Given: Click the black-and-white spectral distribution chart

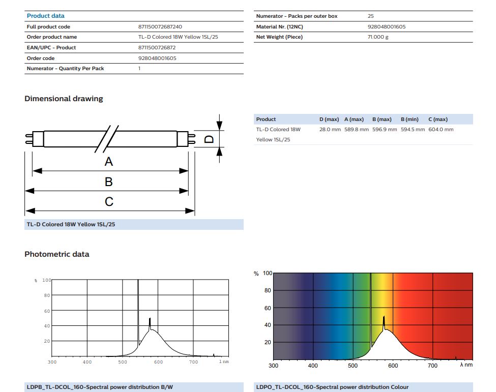Looking at the screenshot, I should click(x=132, y=321).
